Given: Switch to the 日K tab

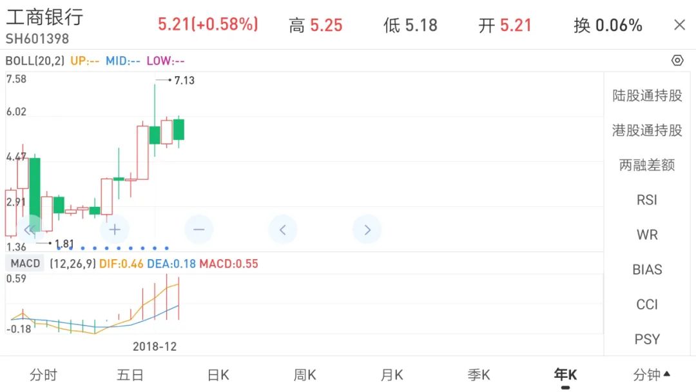Looking at the screenshot, I should coord(218,374).
